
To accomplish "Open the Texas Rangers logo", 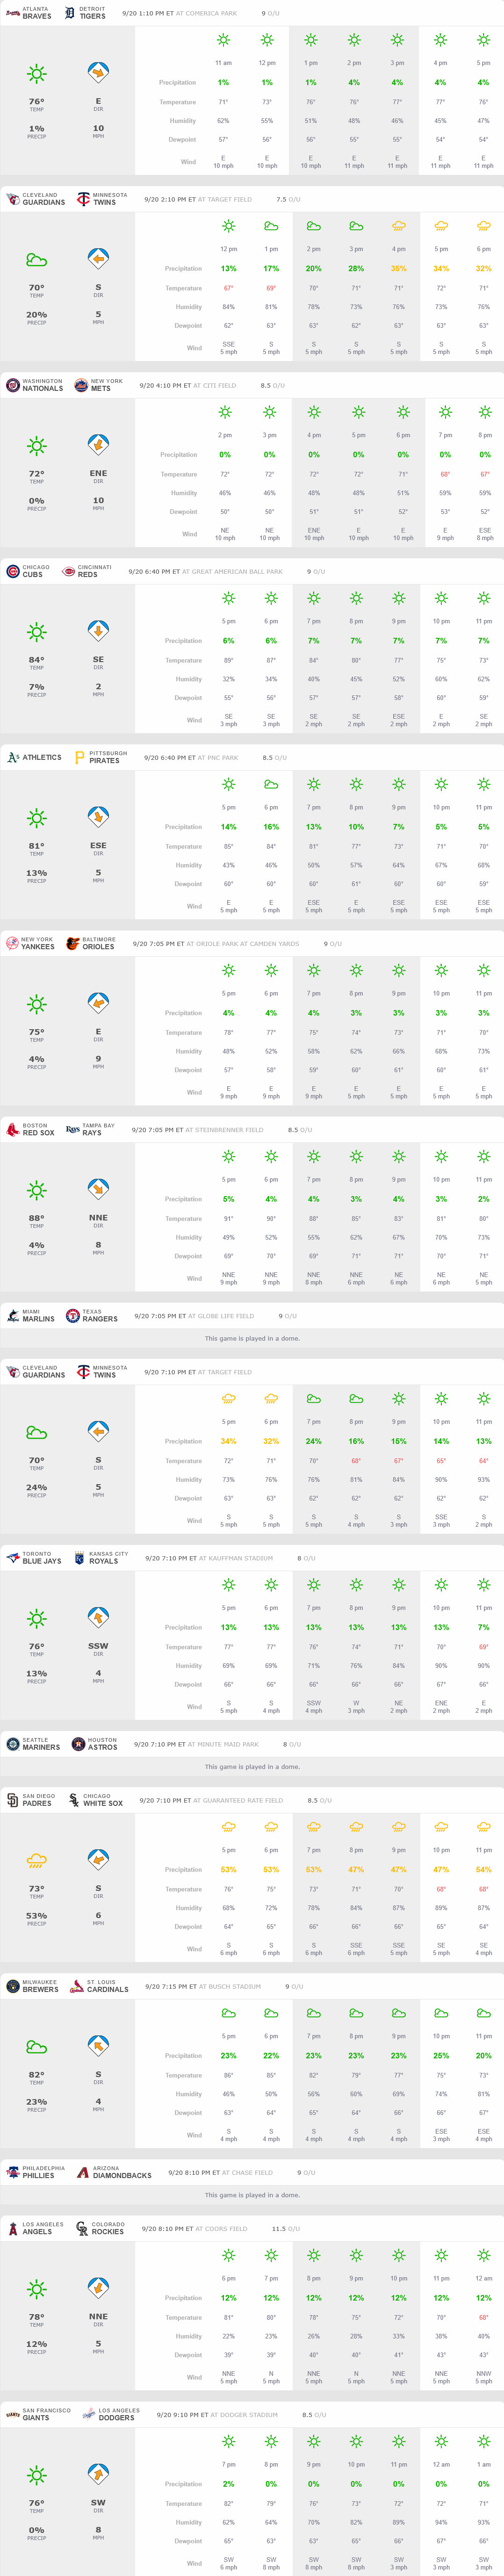I will point(72,1315).
